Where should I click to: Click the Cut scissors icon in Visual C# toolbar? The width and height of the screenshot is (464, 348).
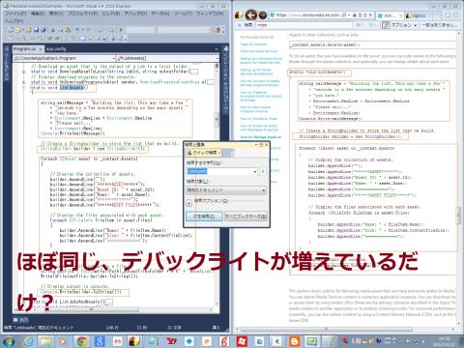click(53, 30)
